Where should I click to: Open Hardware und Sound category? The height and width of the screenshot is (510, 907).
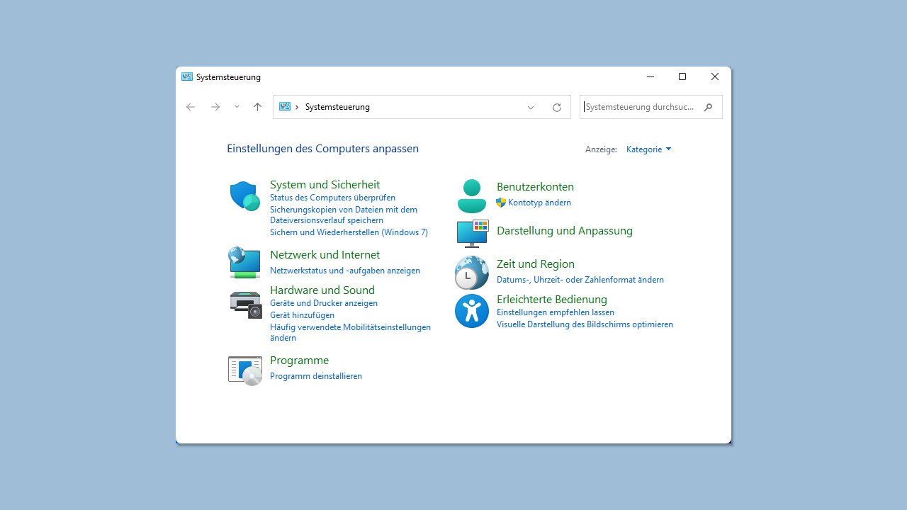click(322, 290)
